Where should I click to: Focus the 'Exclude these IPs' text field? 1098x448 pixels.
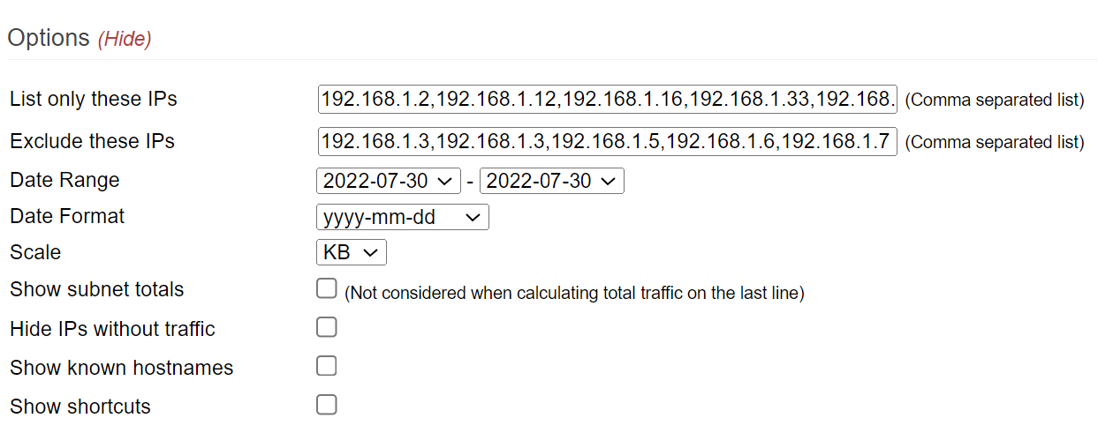[607, 141]
